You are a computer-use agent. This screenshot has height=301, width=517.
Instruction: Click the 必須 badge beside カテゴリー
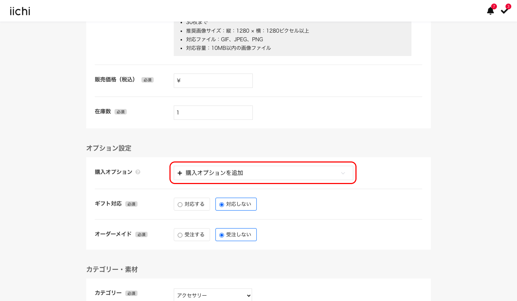coord(131,293)
